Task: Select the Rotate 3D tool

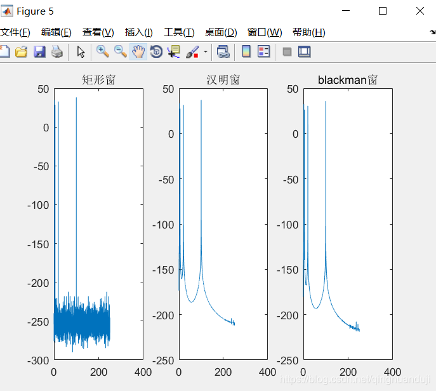Action: click(156, 51)
